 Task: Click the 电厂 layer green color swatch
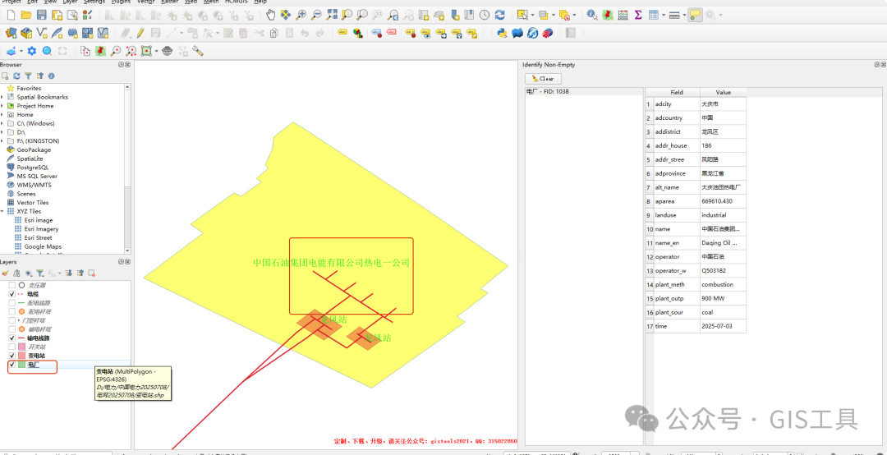point(22,365)
